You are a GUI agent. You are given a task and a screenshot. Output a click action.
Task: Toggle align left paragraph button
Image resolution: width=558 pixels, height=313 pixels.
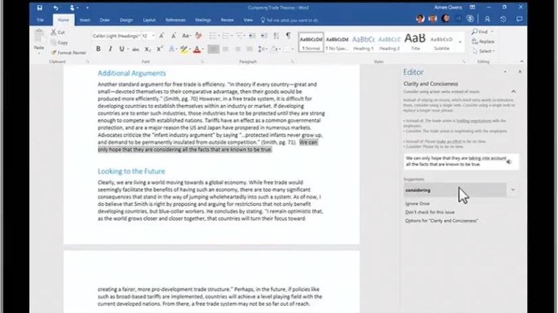213,49
